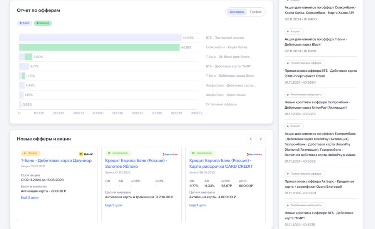Select text Активация карты – 800.00 ₽
Screen dimensions: 375x229
click(43, 191)
